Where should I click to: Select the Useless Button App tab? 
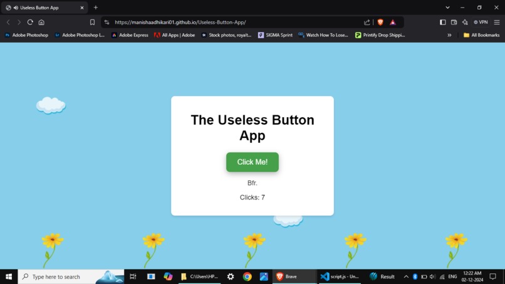45,8
